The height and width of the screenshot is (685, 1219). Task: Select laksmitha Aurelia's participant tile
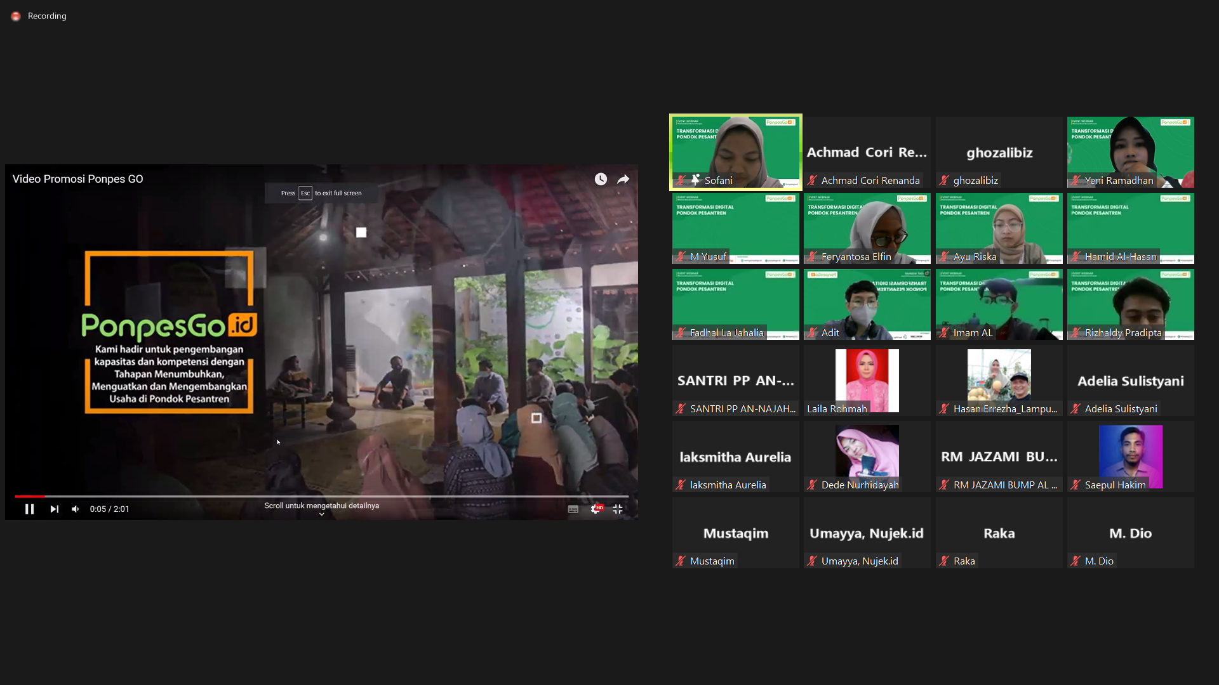[x=736, y=457]
